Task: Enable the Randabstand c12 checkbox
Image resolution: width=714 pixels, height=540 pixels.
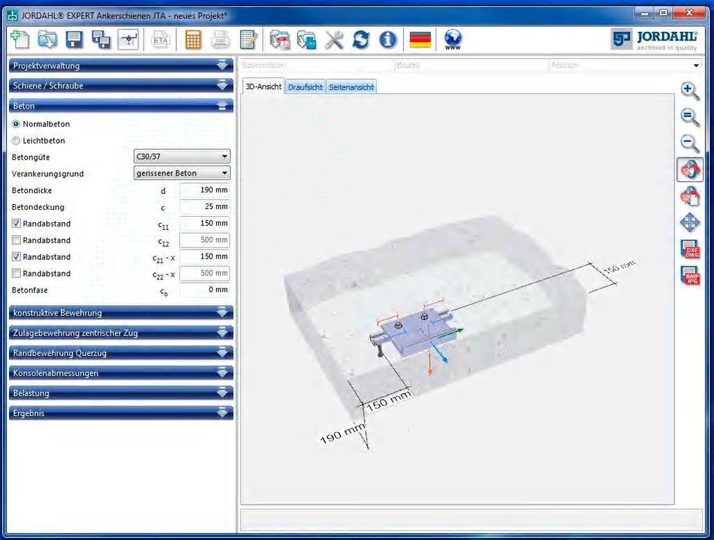Action: [16, 240]
